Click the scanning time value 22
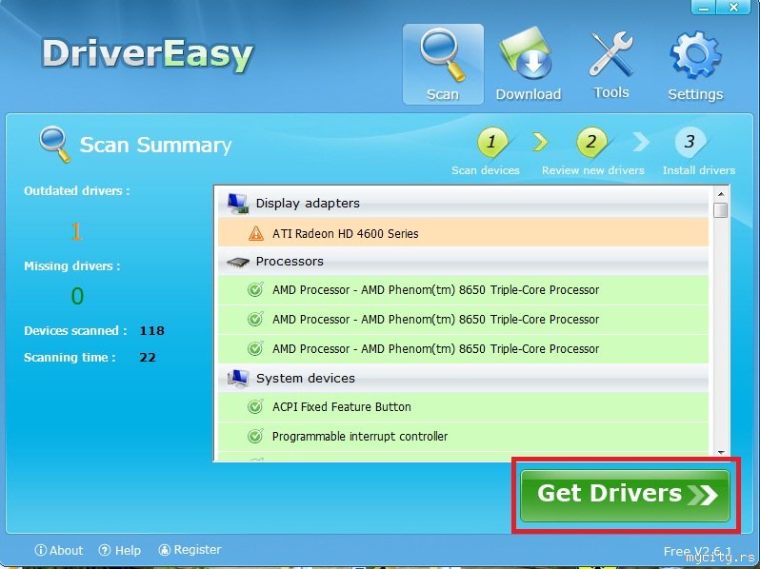 click(x=148, y=358)
